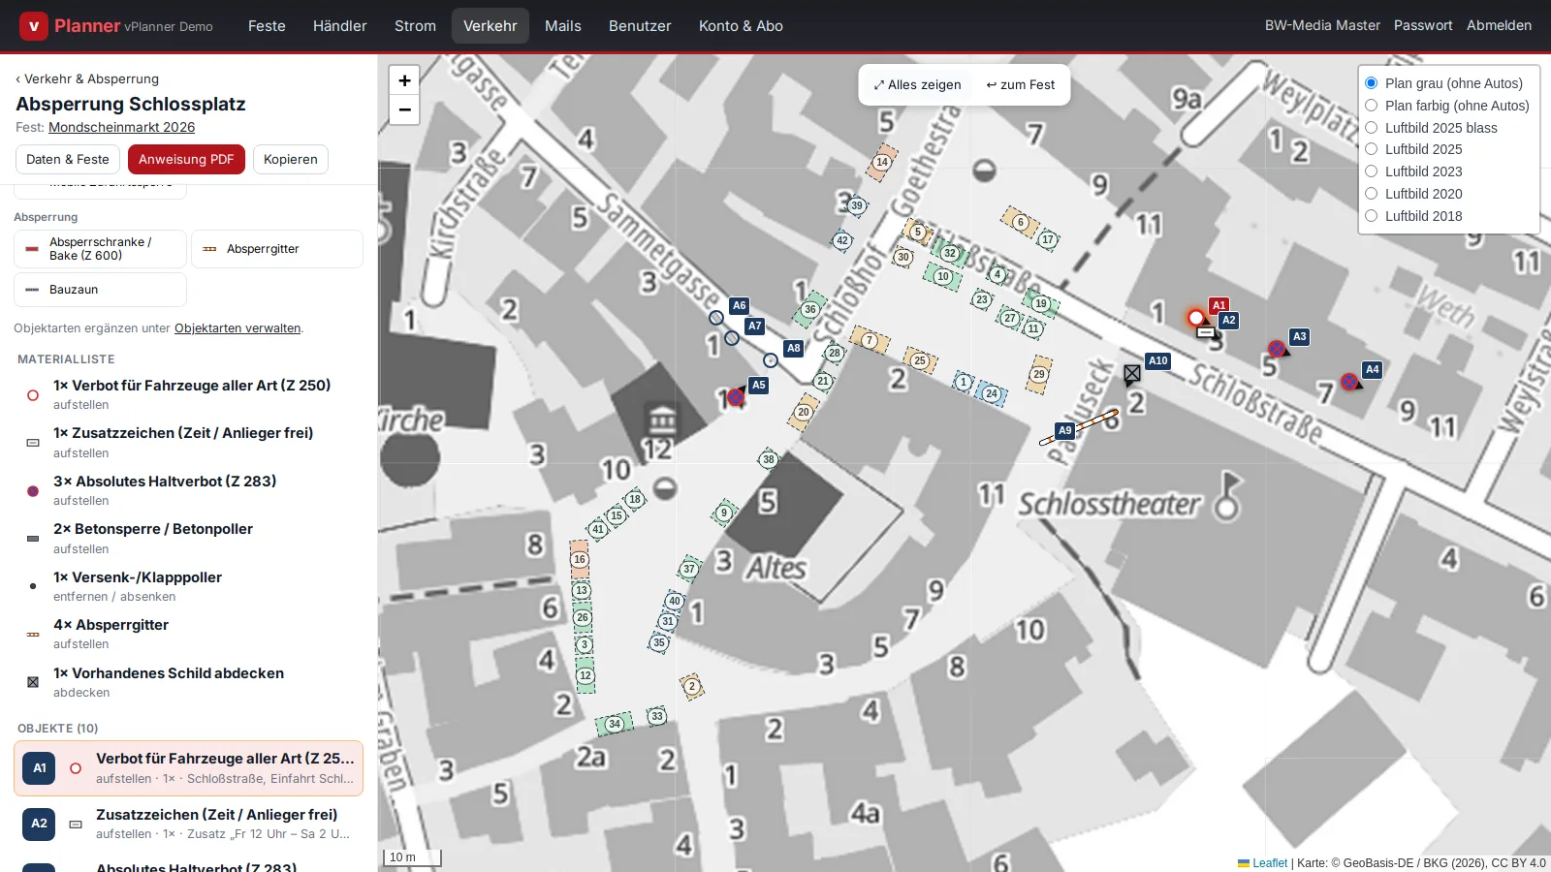Click the vPlanner logo icon
Viewport: 1551px width, 872px height.
point(34,26)
